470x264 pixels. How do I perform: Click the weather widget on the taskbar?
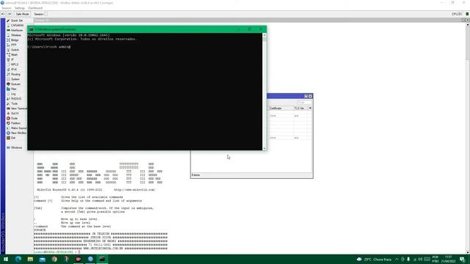tap(374, 259)
